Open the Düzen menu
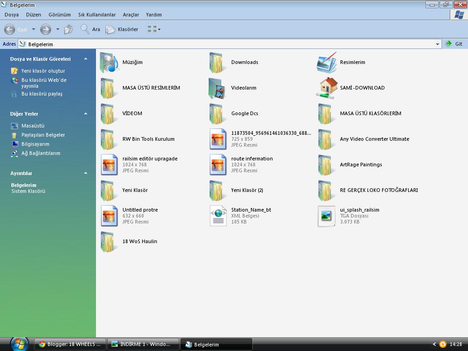This screenshot has height=351, width=468. (33, 15)
